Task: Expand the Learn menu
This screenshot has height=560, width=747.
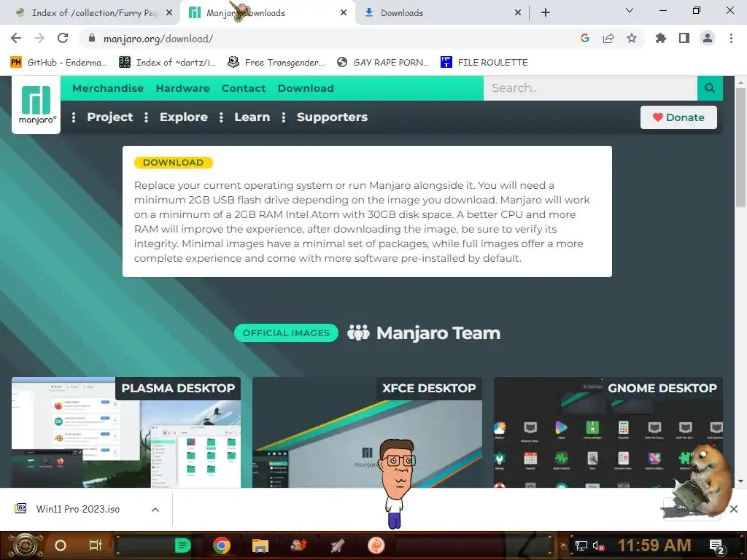Action: tap(252, 117)
